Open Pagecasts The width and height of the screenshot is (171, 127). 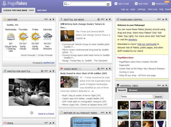tap(160, 4)
